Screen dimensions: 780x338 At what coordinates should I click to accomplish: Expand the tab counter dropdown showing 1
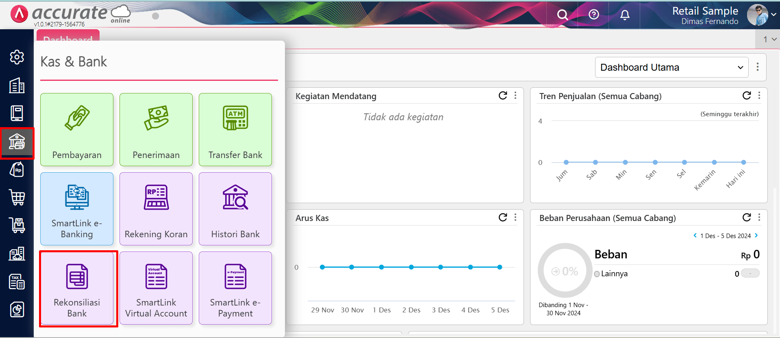tap(769, 39)
